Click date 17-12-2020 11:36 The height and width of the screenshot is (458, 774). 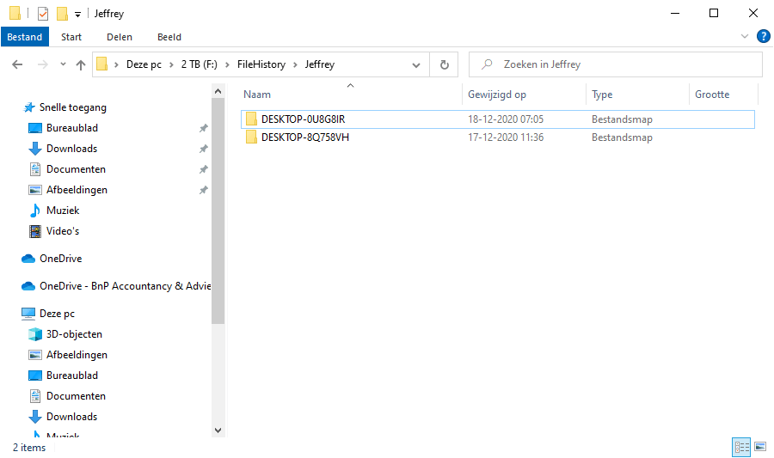506,137
